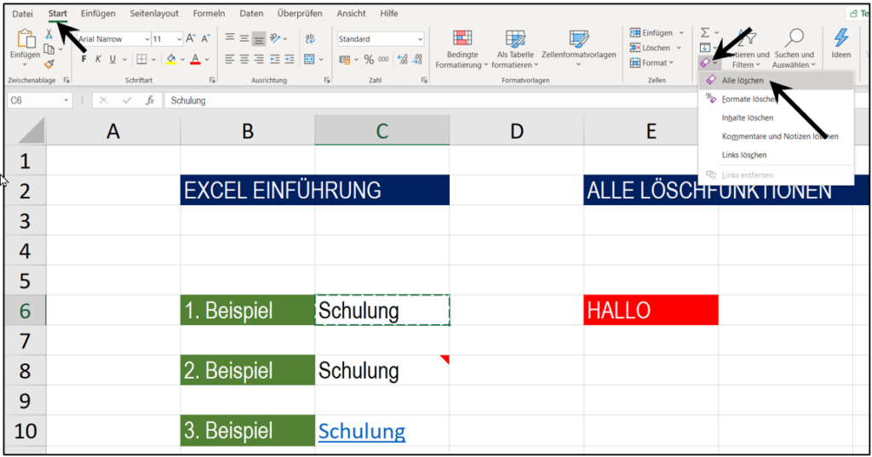The image size is (872, 457).
Task: Center cell text horizontally
Action: click(x=244, y=59)
